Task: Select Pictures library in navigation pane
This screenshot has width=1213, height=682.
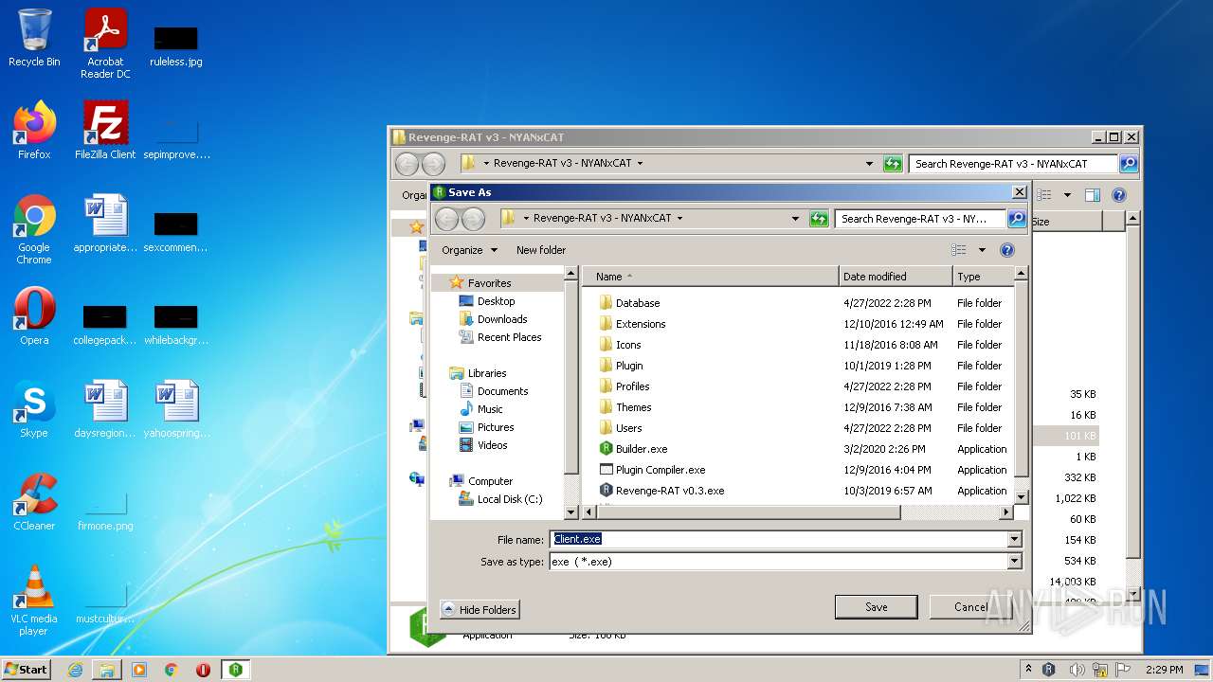Action: pos(486,427)
